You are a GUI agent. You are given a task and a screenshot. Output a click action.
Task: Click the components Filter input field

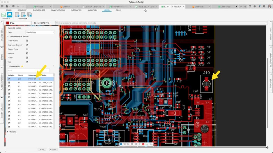[28, 70]
